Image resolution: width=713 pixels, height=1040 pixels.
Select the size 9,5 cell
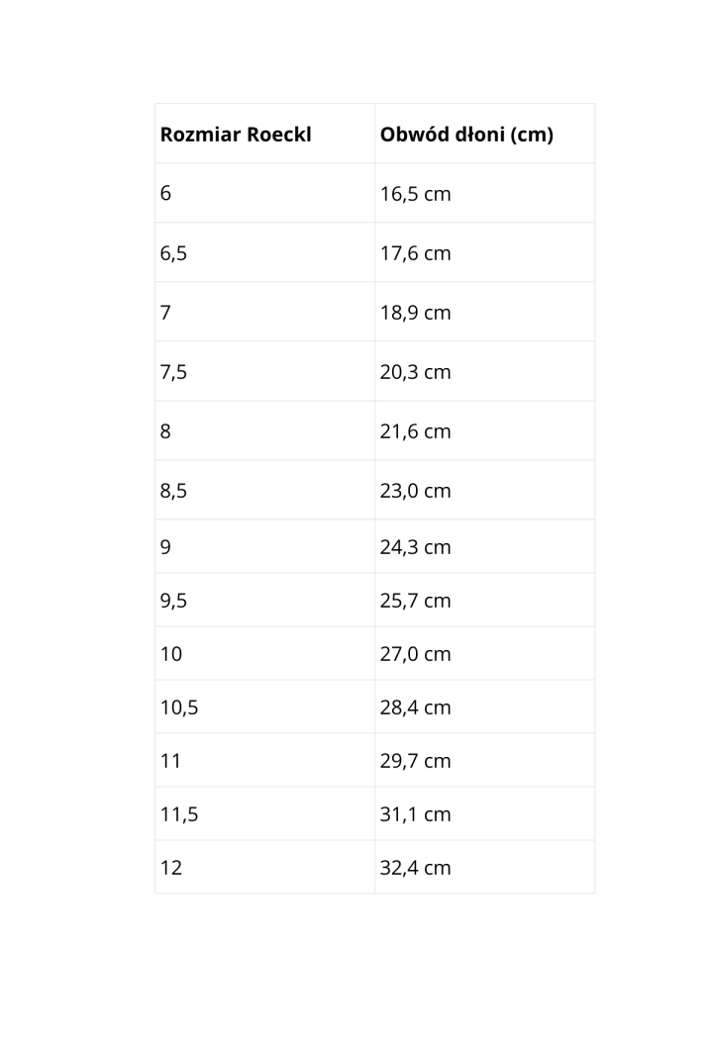(x=173, y=601)
